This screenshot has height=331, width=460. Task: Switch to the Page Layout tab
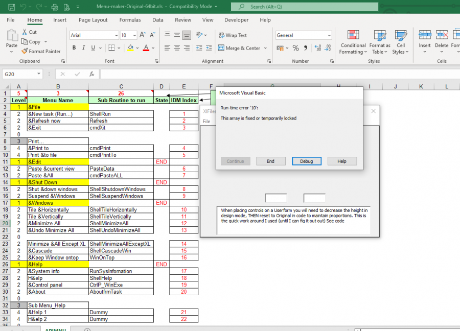coord(93,20)
